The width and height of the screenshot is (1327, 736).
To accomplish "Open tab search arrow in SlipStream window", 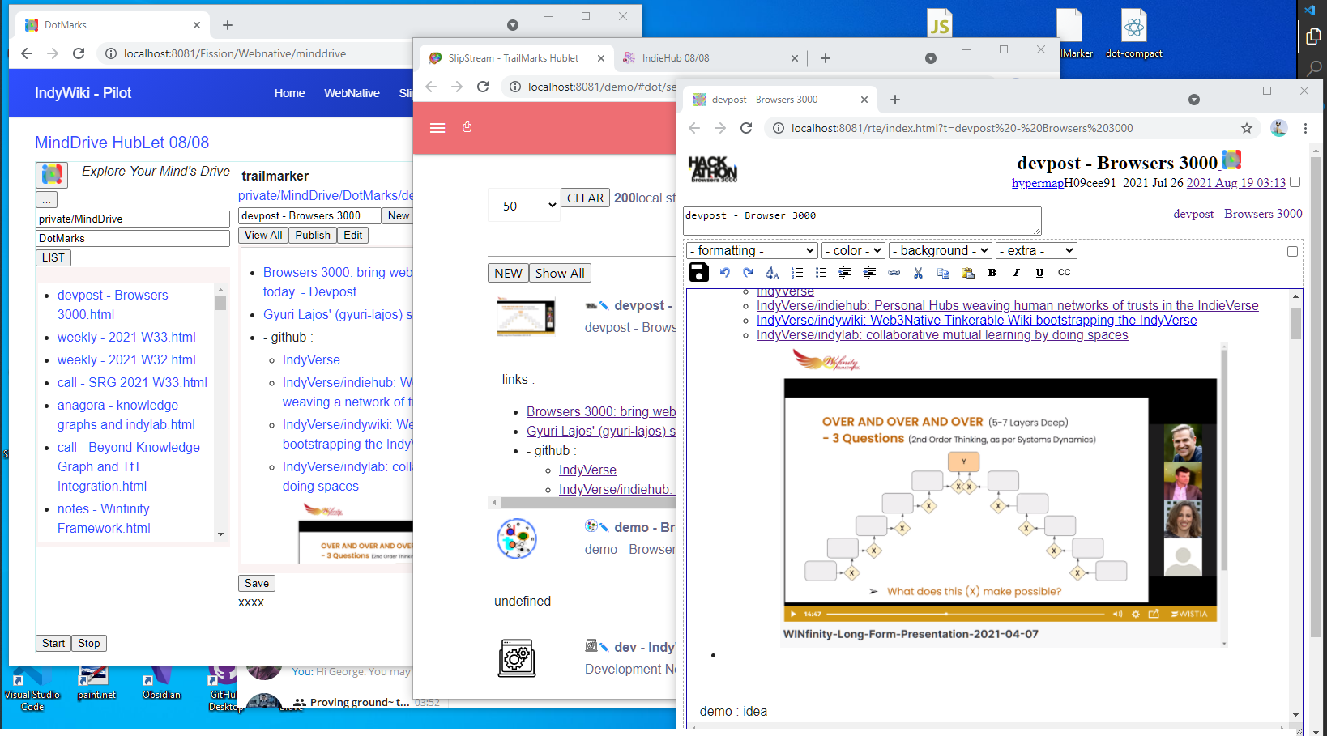I will tap(931, 58).
